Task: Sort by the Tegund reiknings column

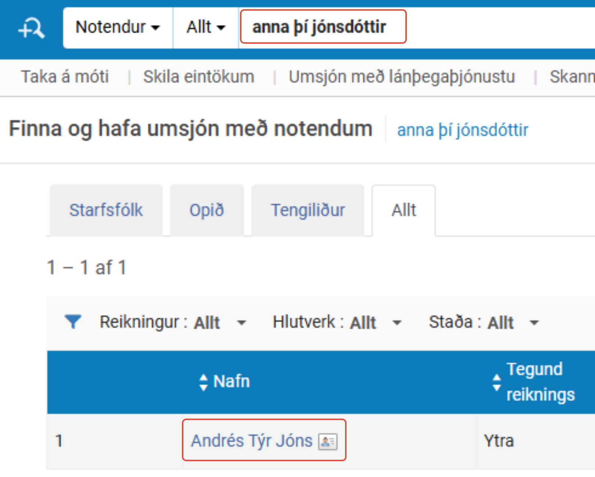Action: click(x=534, y=381)
